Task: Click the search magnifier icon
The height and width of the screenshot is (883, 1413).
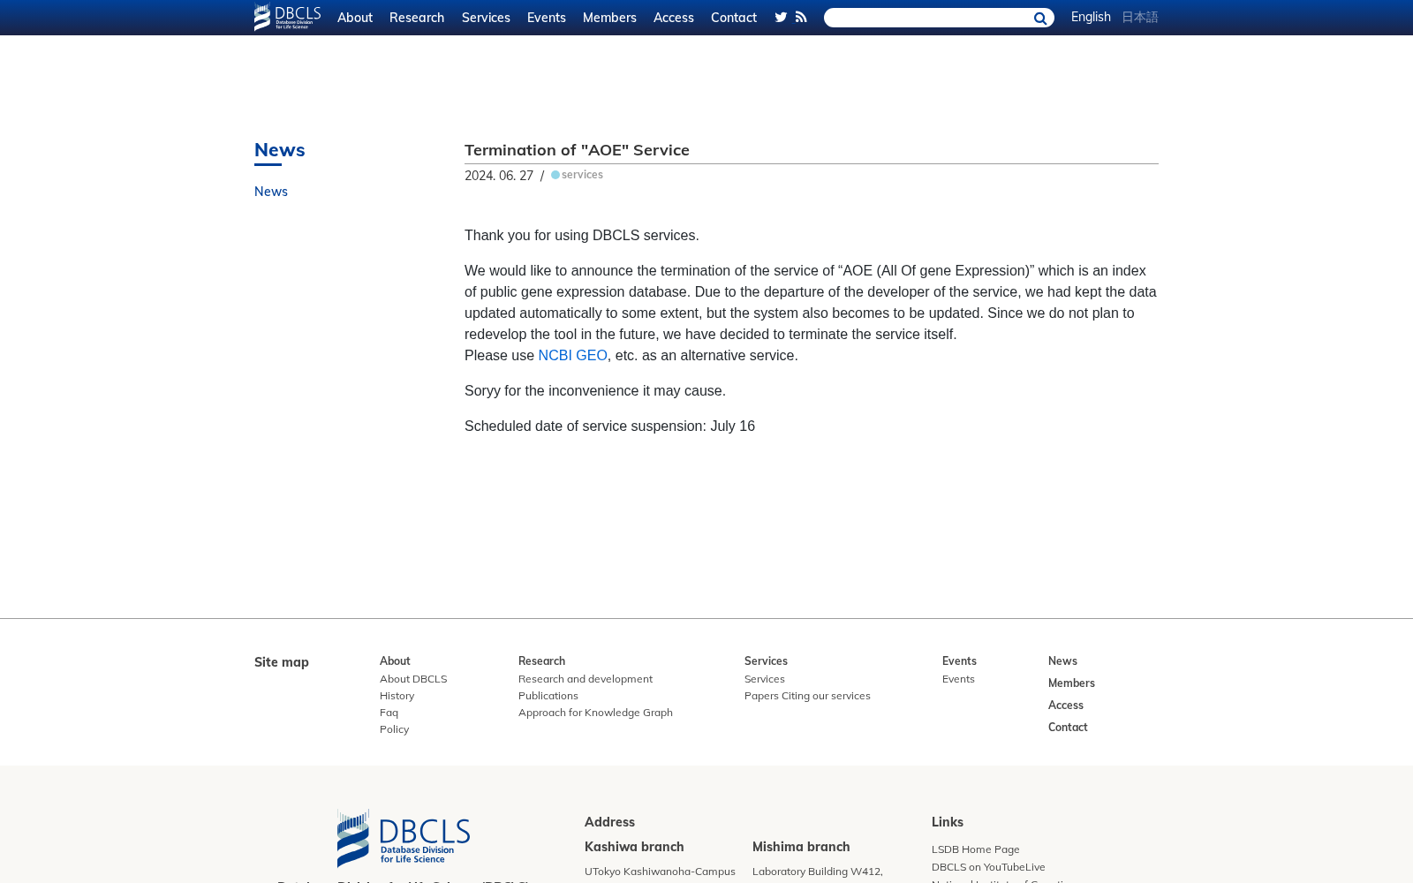Action: 1040,19
